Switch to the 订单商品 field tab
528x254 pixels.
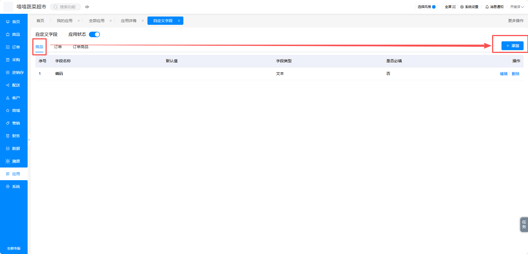81,47
